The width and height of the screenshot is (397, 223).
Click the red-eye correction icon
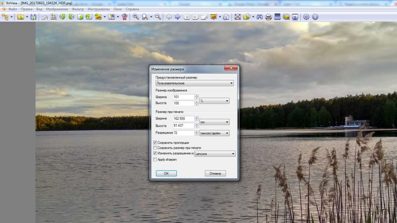(124, 17)
